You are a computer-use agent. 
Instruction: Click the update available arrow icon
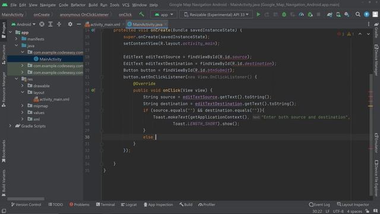coord(367,14)
